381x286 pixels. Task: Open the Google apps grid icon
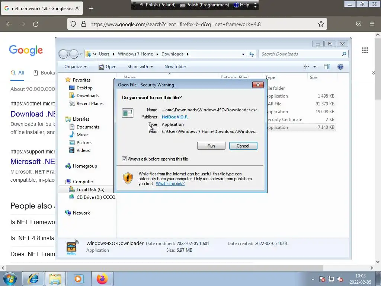pyautogui.click(x=365, y=50)
